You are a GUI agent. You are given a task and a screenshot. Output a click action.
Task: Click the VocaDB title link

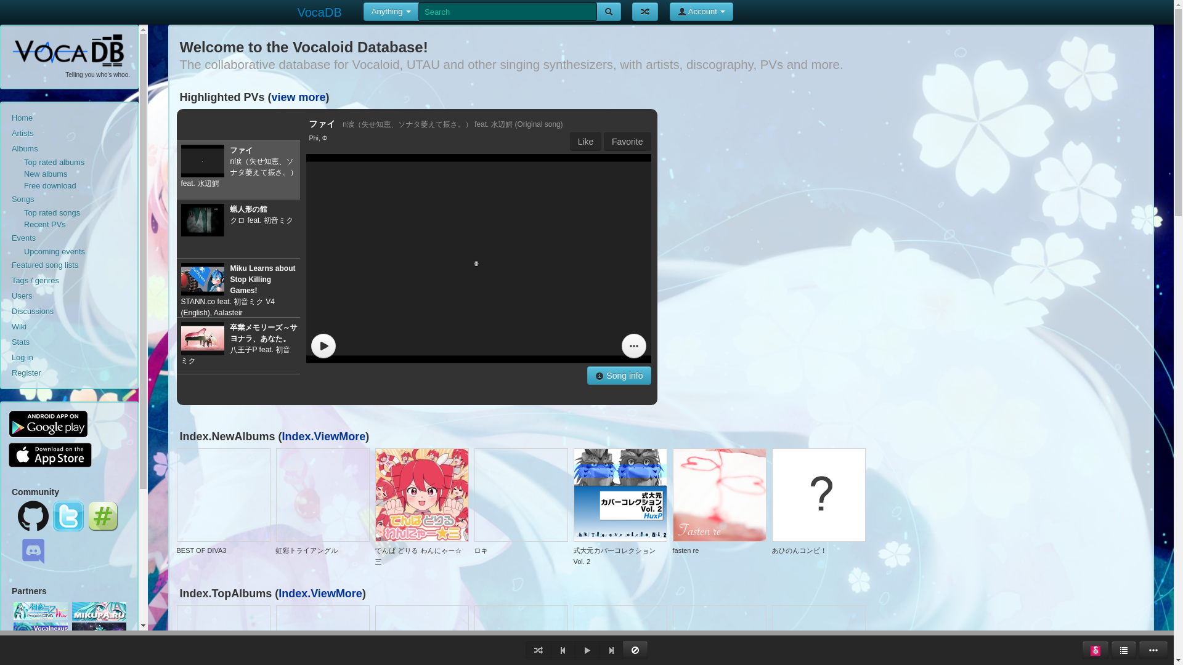319,12
